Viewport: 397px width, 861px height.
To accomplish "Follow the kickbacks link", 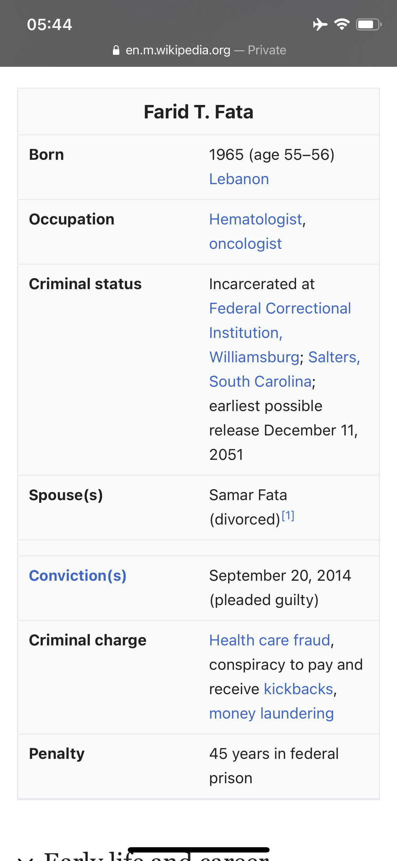I will (x=299, y=689).
